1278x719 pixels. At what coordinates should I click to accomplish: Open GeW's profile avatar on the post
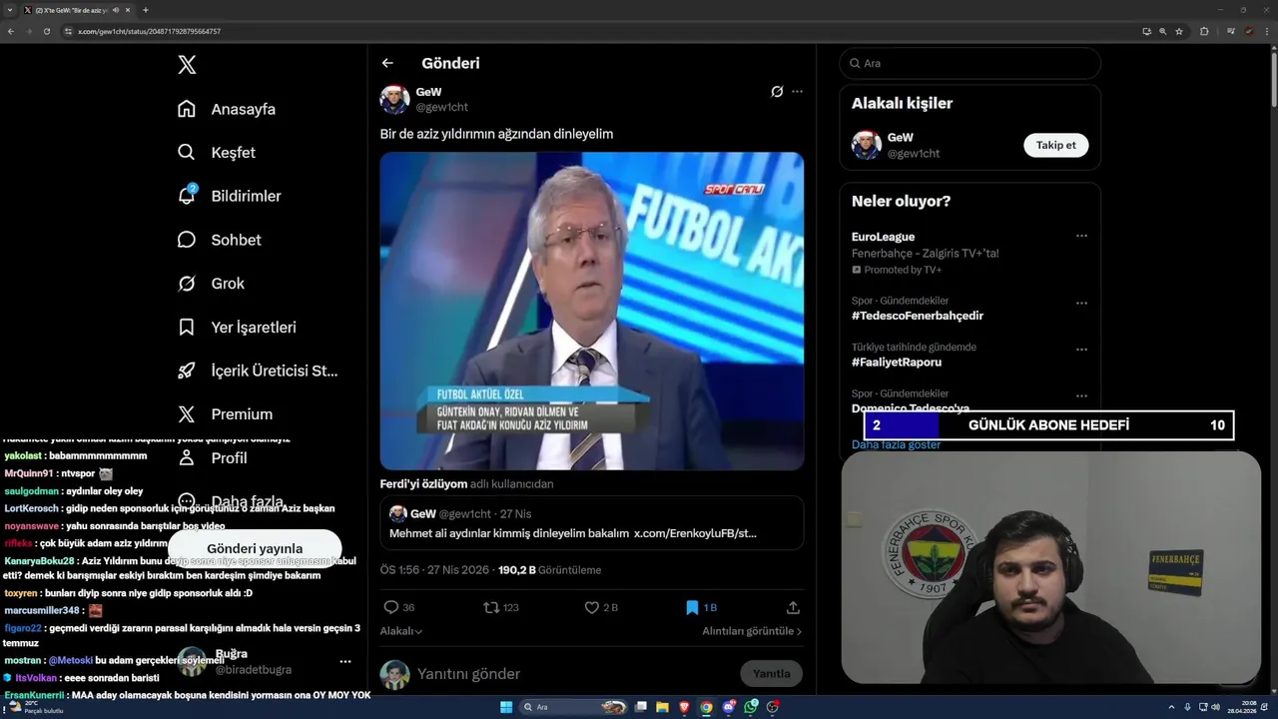(x=394, y=99)
